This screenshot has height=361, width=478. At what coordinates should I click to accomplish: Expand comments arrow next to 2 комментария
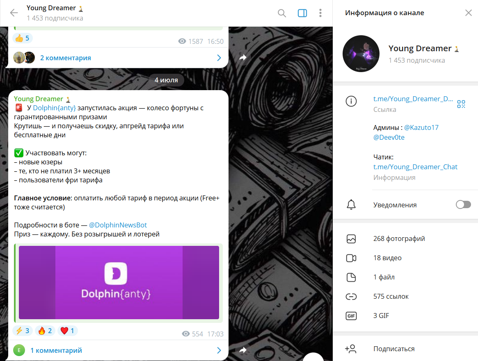pyautogui.click(x=219, y=58)
